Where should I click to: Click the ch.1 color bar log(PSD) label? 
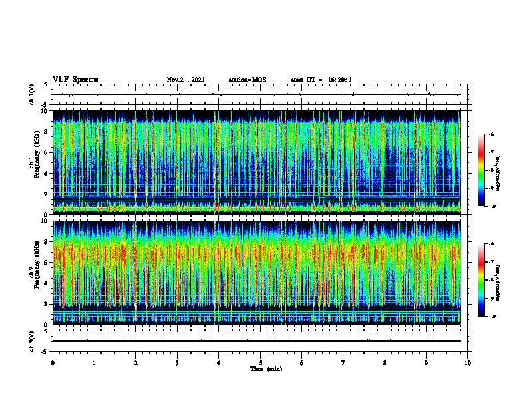coord(498,173)
